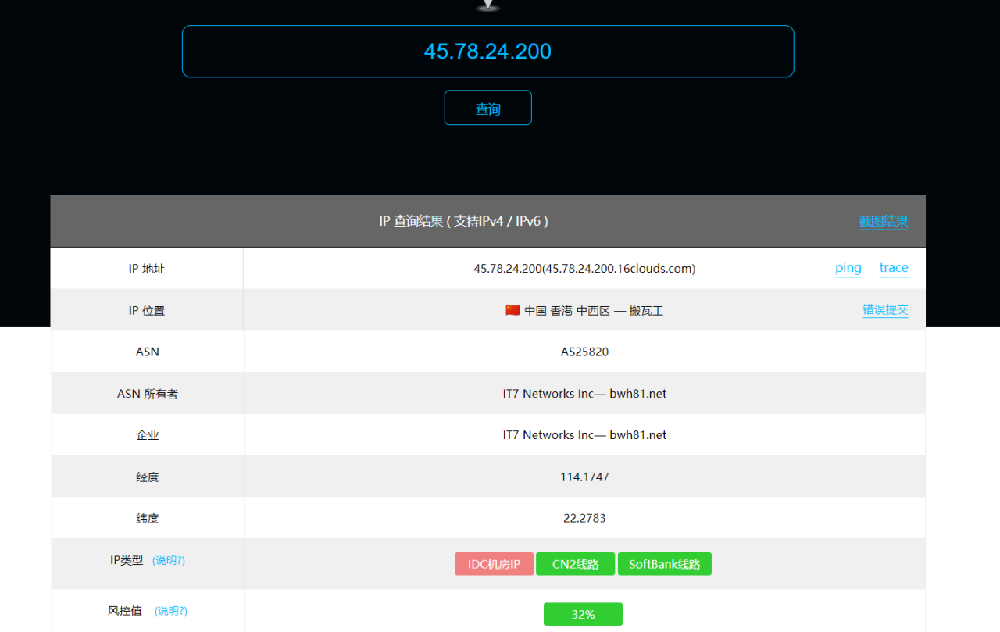The image size is (1000, 632).
Task: Click the 错误提交 error report link
Action: click(x=884, y=310)
